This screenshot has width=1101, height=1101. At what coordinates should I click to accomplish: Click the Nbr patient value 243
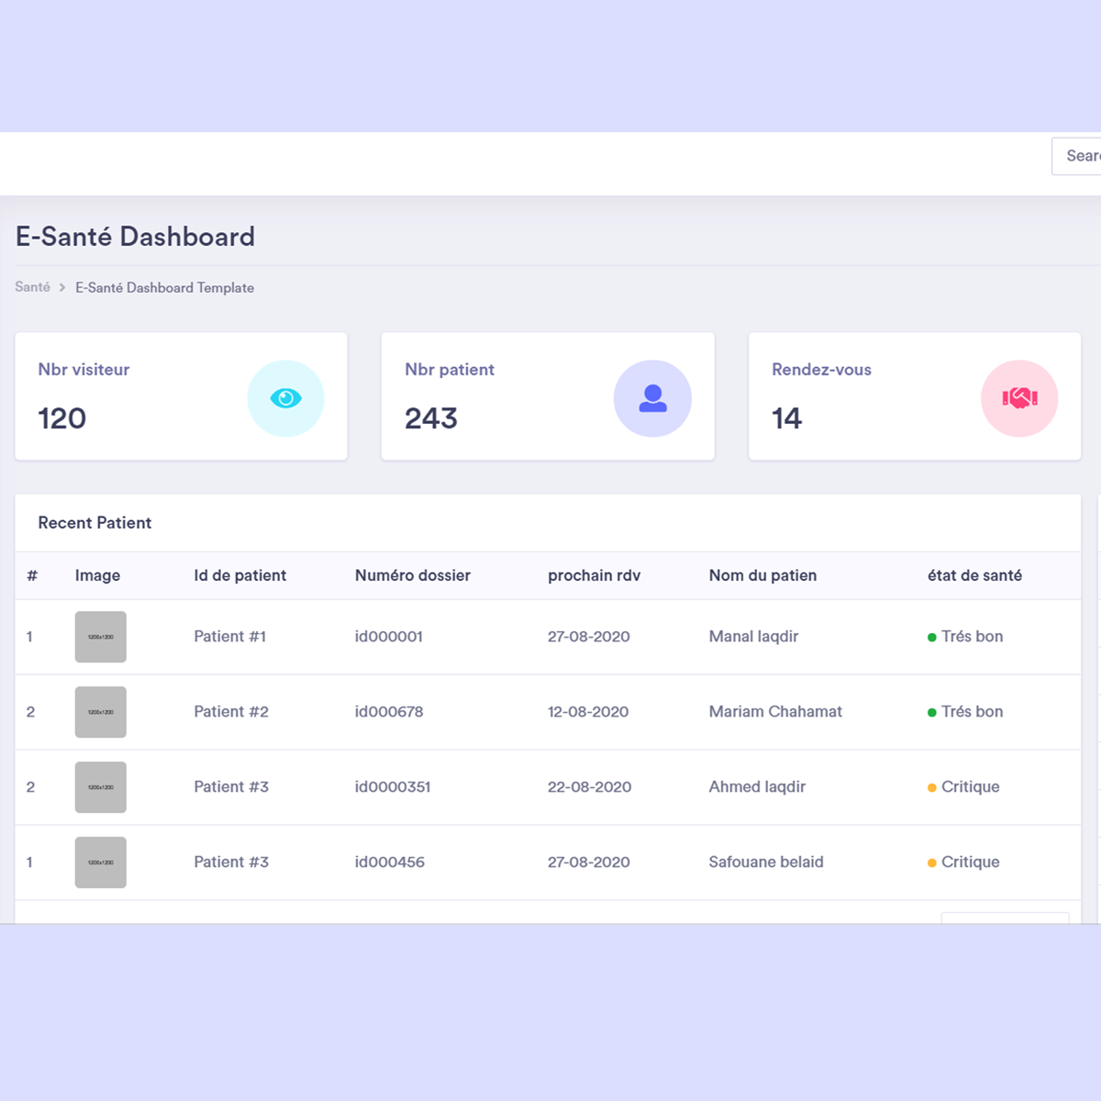(x=430, y=418)
